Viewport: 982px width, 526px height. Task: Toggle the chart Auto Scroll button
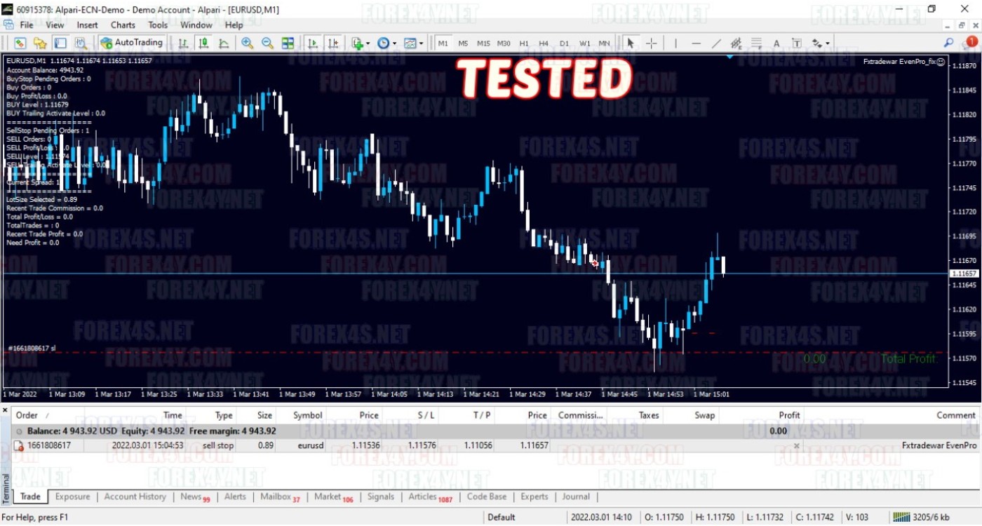pos(313,43)
